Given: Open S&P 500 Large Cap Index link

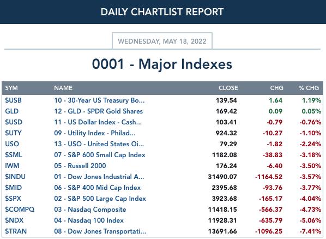Looking at the screenshot, I should click(100, 199).
